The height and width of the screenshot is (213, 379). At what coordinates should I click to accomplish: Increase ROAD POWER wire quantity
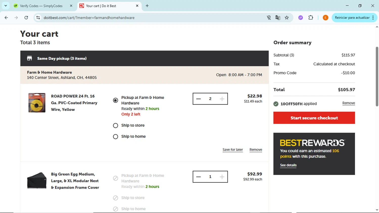click(x=222, y=99)
